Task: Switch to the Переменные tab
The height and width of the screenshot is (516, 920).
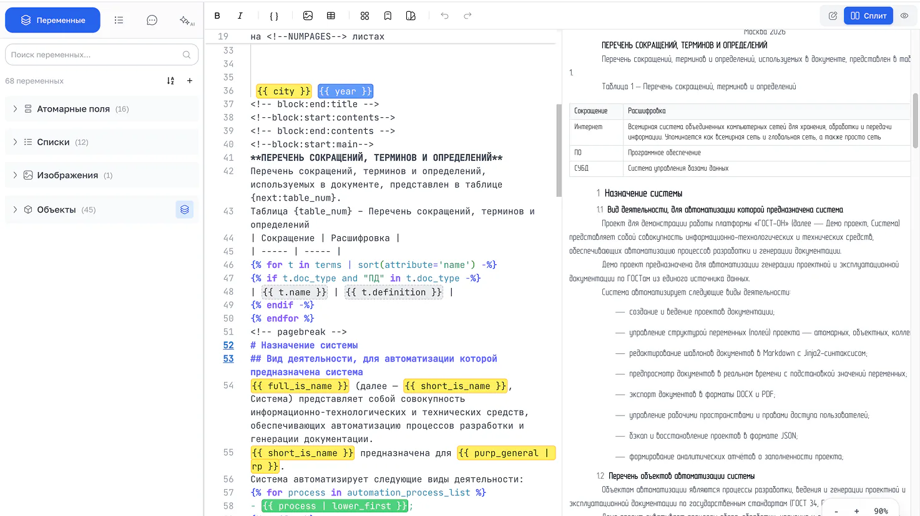Action: 52,20
